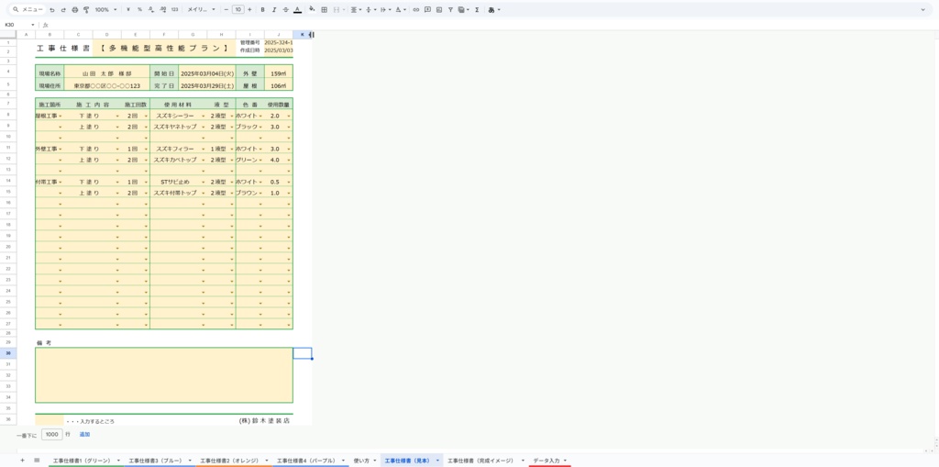Increase decimal places
The width and height of the screenshot is (939, 467).
click(163, 9)
